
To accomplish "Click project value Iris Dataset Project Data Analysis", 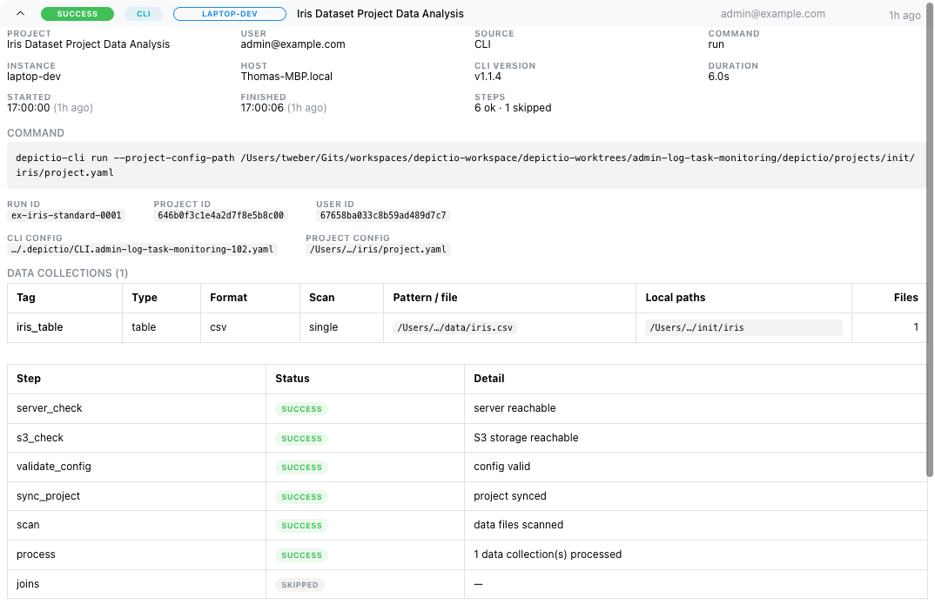I will 88,44.
